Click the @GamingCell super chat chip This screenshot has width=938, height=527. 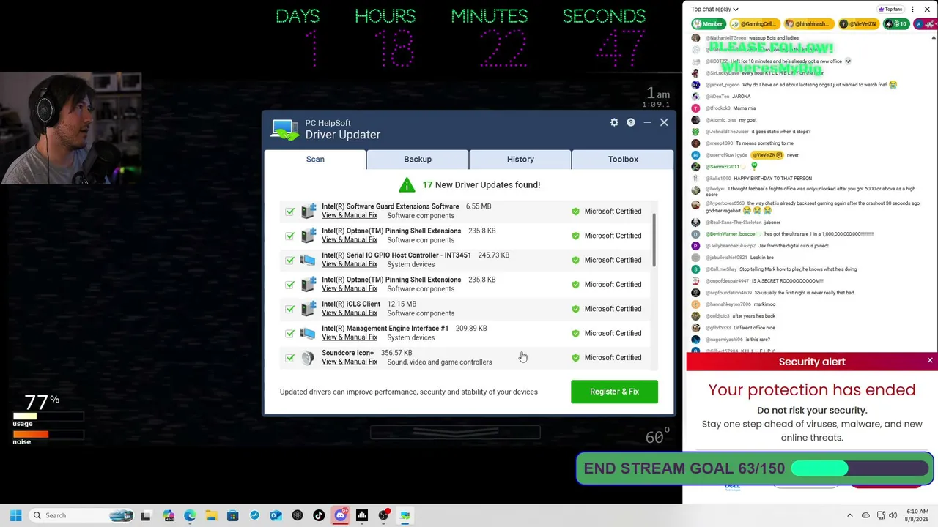[x=754, y=24]
